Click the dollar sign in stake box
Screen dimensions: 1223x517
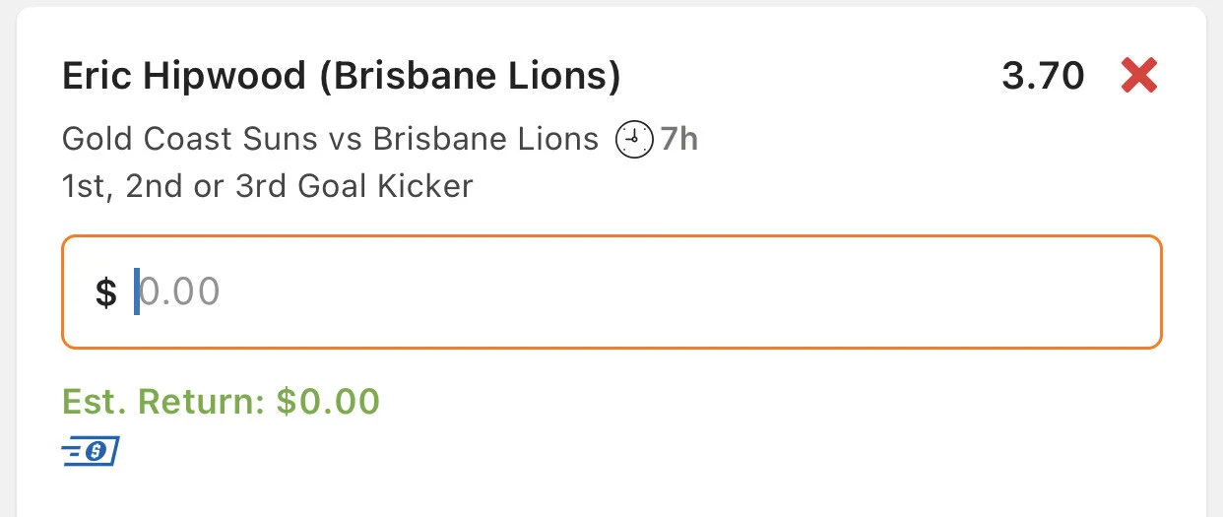106,292
